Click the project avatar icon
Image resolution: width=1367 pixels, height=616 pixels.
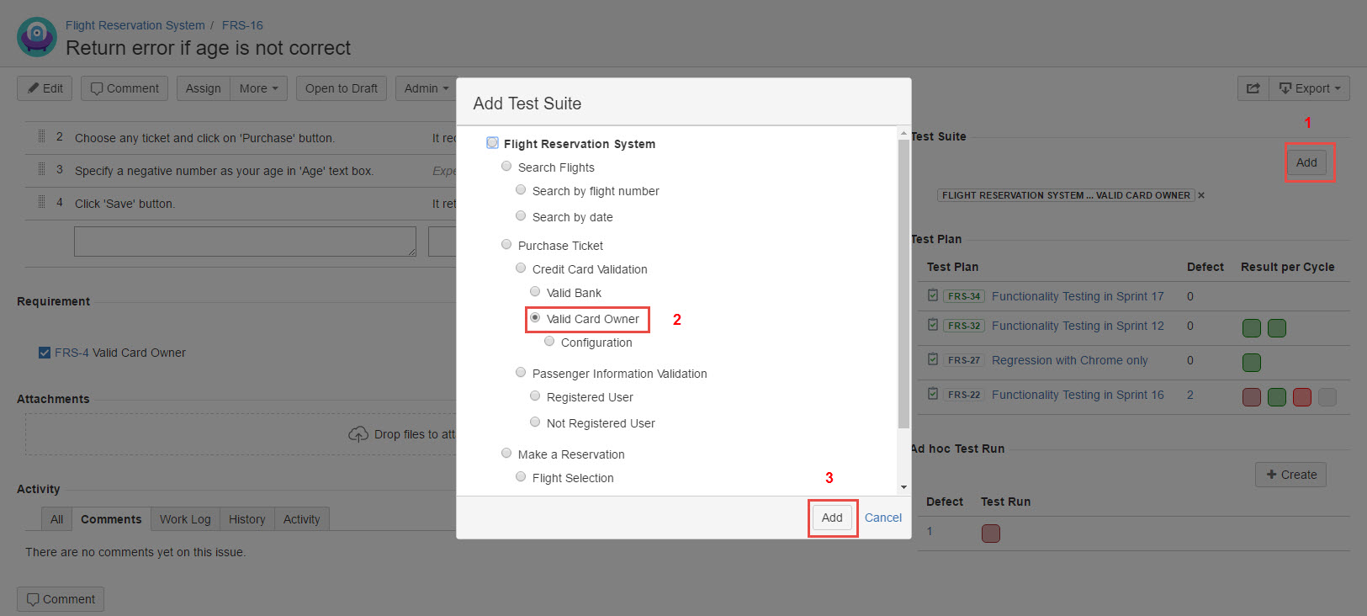coord(37,37)
